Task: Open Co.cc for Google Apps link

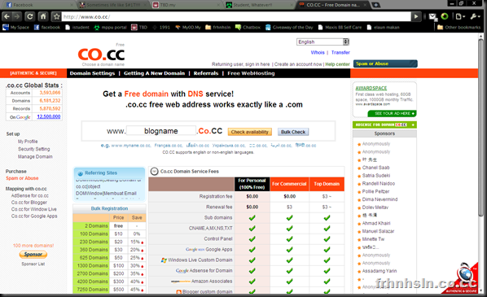Action: point(34,216)
